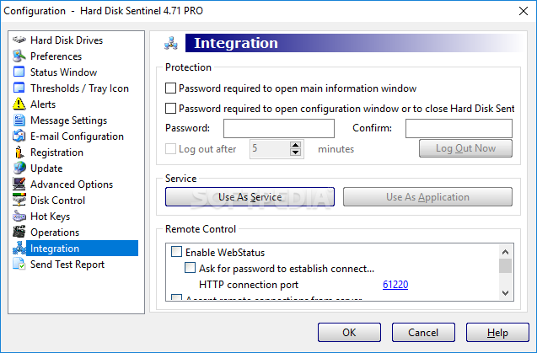537x353 pixels.
Task: Toggle Ask for password to establish connection
Action: pos(190,268)
